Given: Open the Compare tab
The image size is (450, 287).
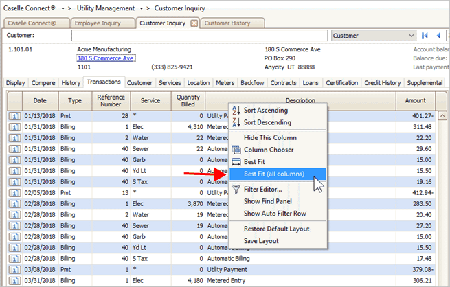Looking at the screenshot, I should (43, 83).
